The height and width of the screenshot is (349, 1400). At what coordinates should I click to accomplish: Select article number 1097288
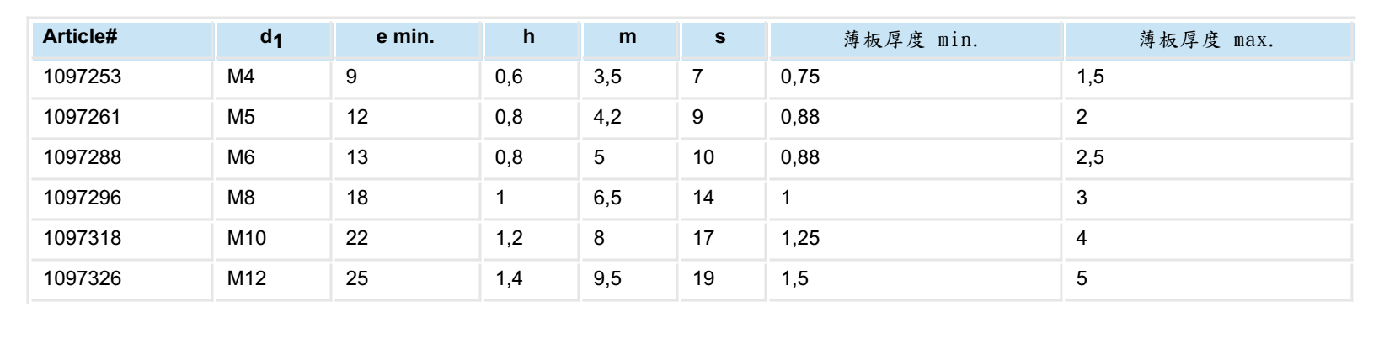point(83,157)
